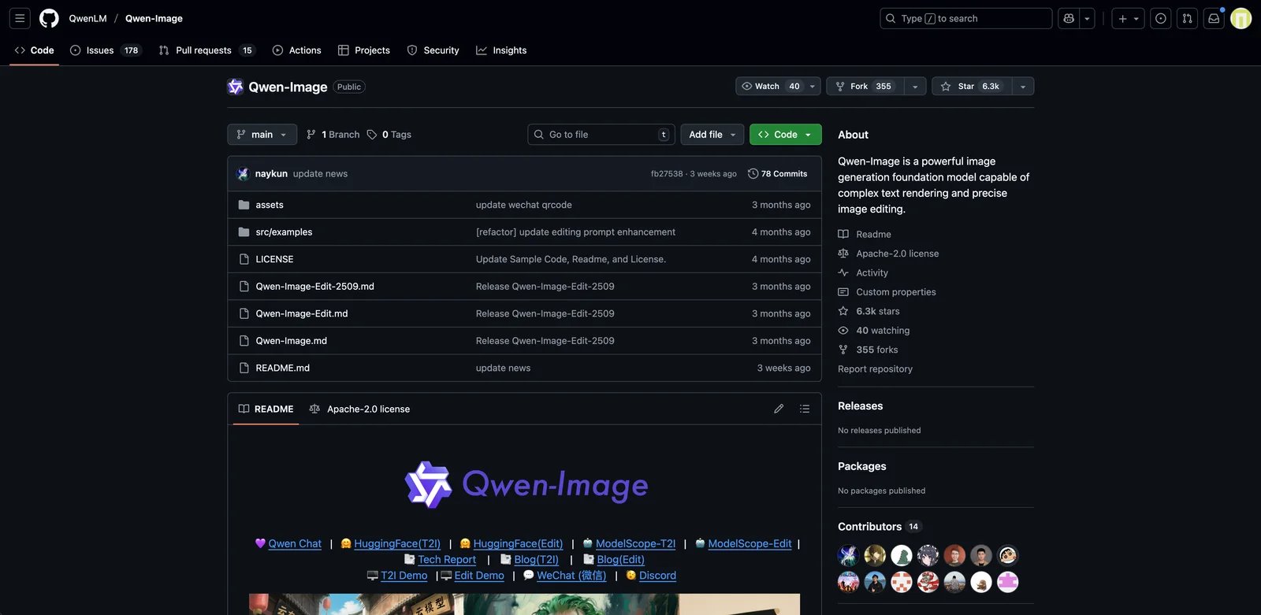Expand the Watch options dropdown arrow
Image resolution: width=1261 pixels, height=615 pixels.
(x=813, y=87)
